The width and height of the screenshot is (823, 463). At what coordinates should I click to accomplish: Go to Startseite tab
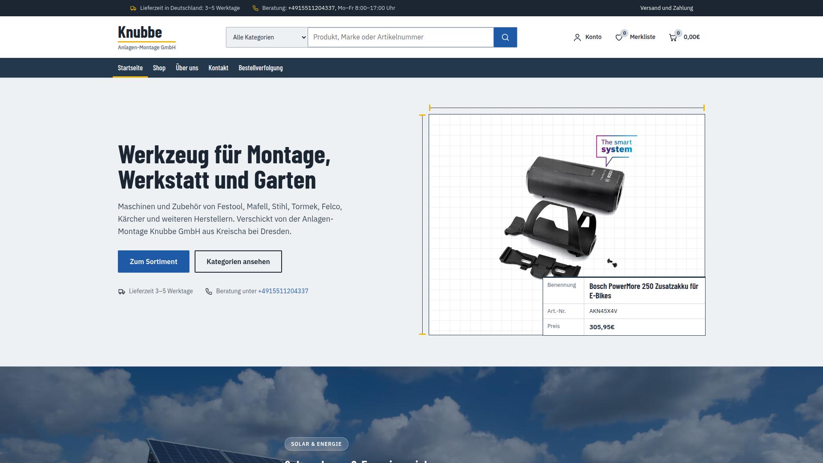tap(130, 68)
